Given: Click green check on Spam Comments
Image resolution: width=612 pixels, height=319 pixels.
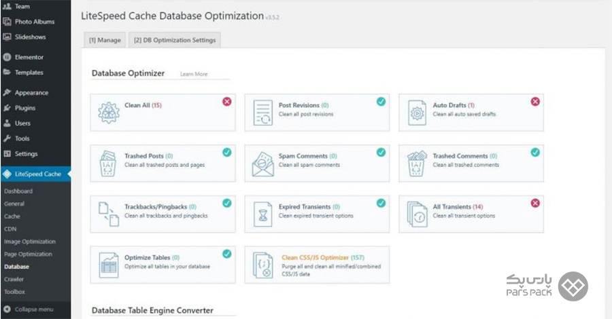Looking at the screenshot, I should coord(381,152).
